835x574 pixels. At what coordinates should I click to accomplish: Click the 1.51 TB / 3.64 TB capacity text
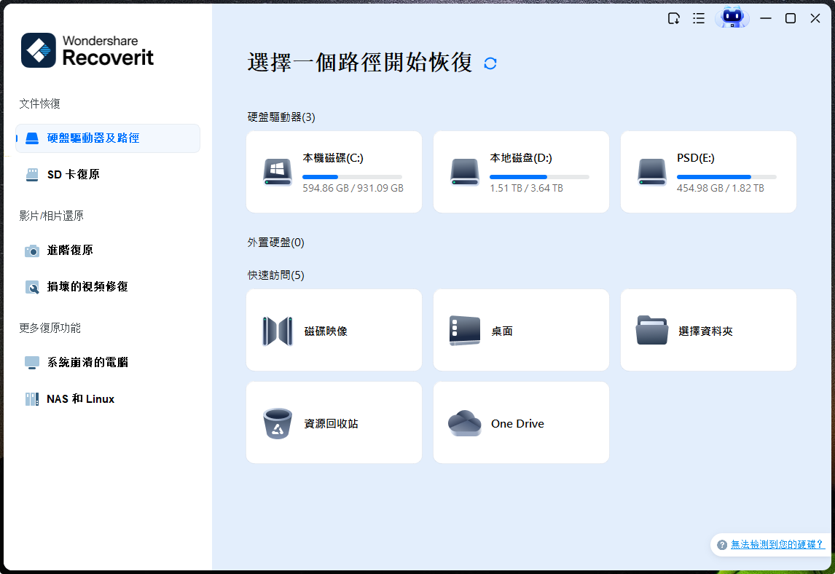(x=526, y=189)
